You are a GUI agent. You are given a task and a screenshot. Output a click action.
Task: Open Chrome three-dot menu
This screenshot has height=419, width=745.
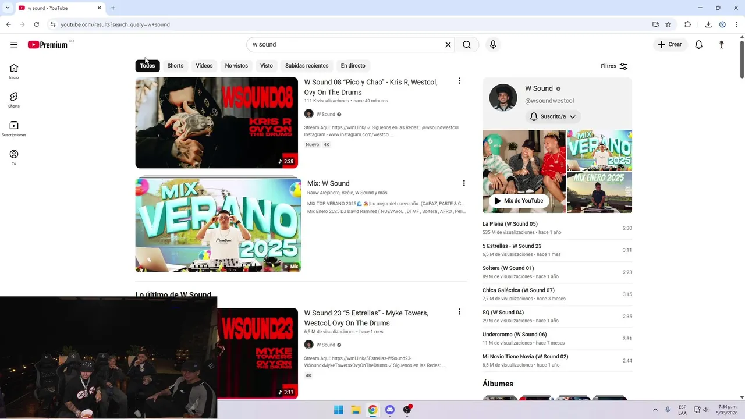[737, 24]
